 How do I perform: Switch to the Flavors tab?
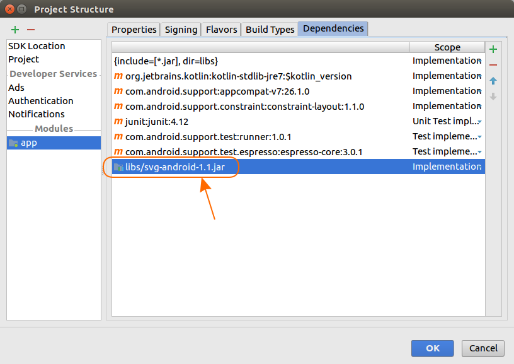(x=221, y=30)
